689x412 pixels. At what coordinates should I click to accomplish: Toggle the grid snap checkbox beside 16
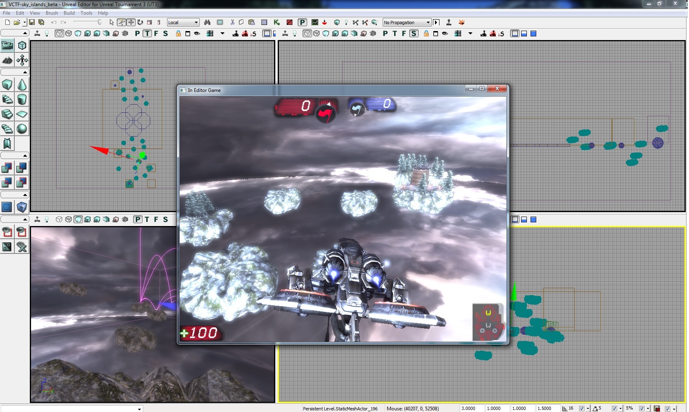[582, 408]
